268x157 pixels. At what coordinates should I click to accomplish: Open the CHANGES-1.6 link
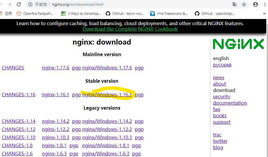tap(17, 154)
